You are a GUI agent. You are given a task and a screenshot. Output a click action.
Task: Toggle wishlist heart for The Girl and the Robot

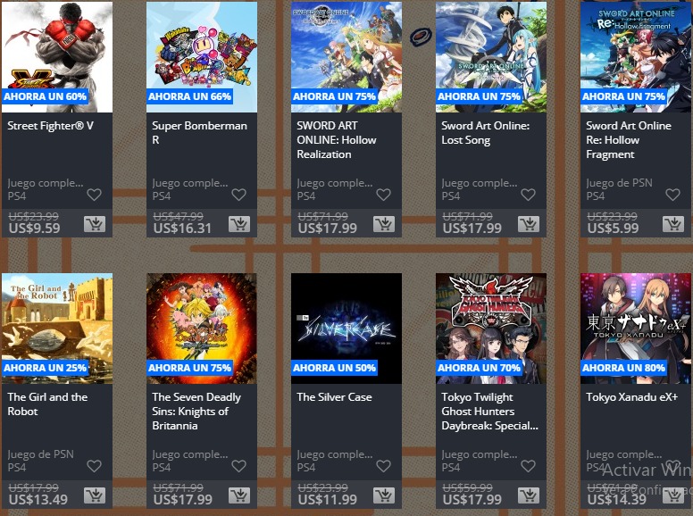94,466
